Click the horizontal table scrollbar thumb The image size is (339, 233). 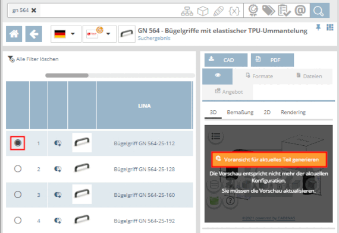click(x=67, y=75)
